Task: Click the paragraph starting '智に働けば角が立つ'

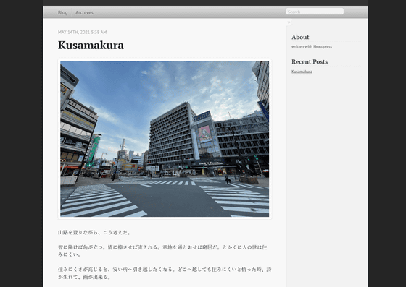Action: tap(162, 251)
